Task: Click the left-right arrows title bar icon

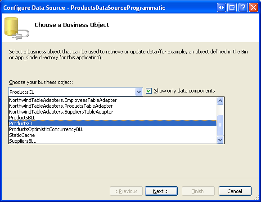Action: [221, 8]
